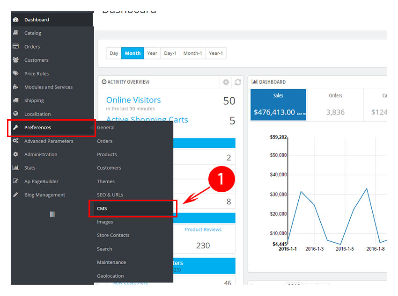This screenshot has width=398, height=296.
Task: Select the Month-1 time range
Action: 192,53
